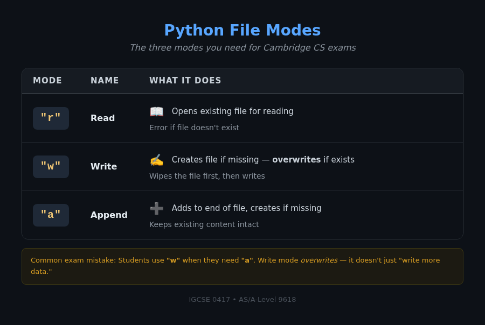Click "Error if file doesn't exist" note

194,128
